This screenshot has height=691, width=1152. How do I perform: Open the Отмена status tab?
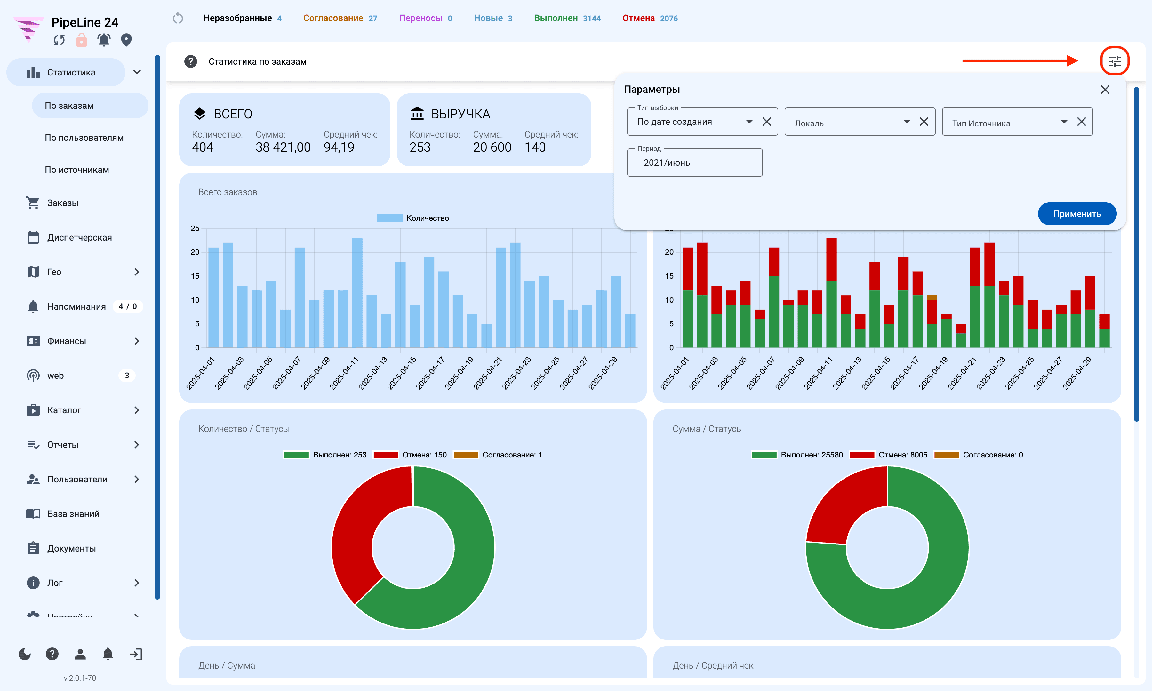[x=650, y=18]
